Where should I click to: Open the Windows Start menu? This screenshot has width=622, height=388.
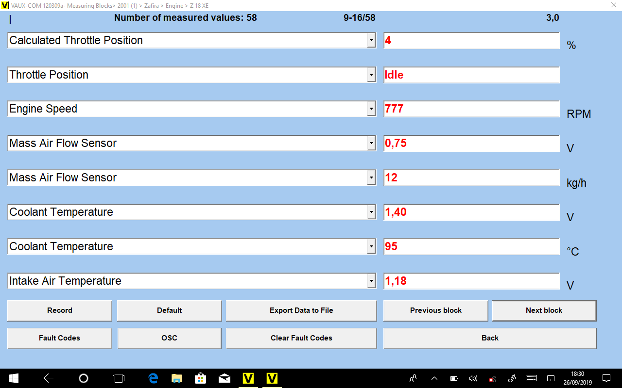pyautogui.click(x=13, y=378)
